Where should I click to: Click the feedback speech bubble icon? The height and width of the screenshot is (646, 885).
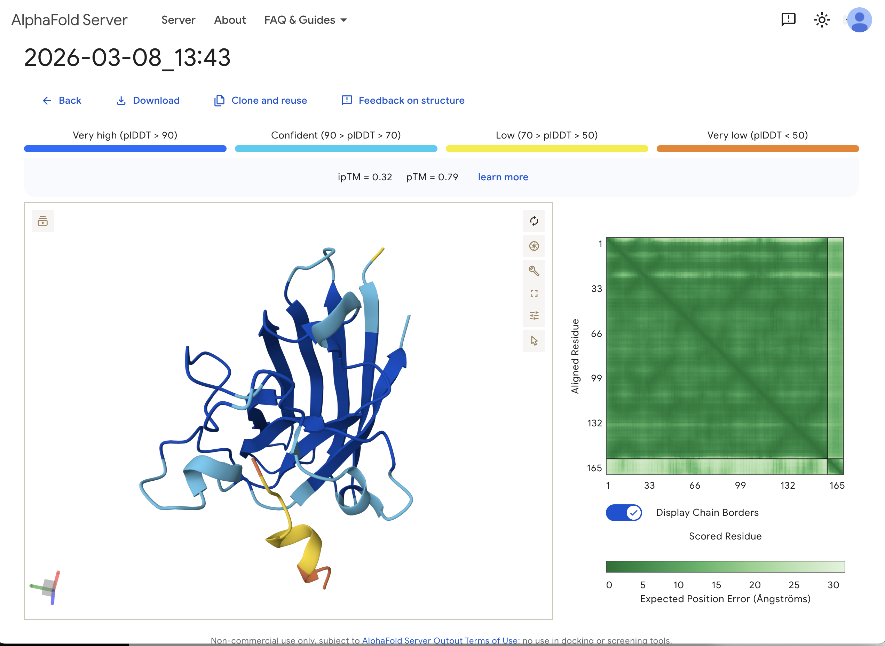788,19
